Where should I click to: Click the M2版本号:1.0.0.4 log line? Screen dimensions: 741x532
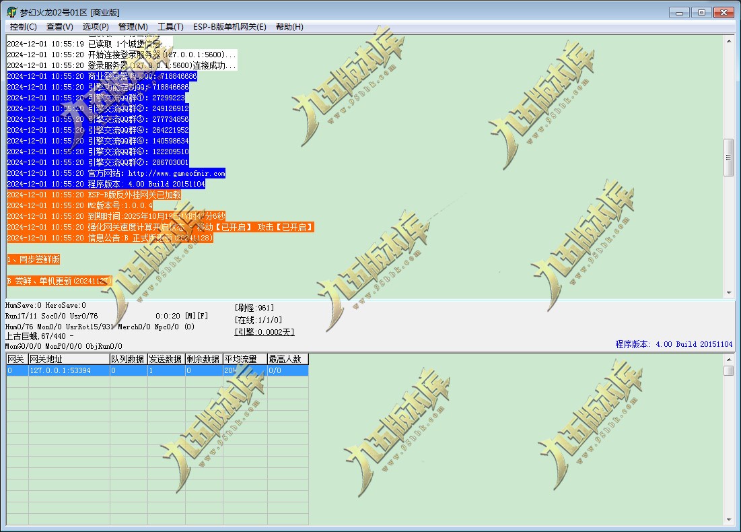(x=80, y=205)
